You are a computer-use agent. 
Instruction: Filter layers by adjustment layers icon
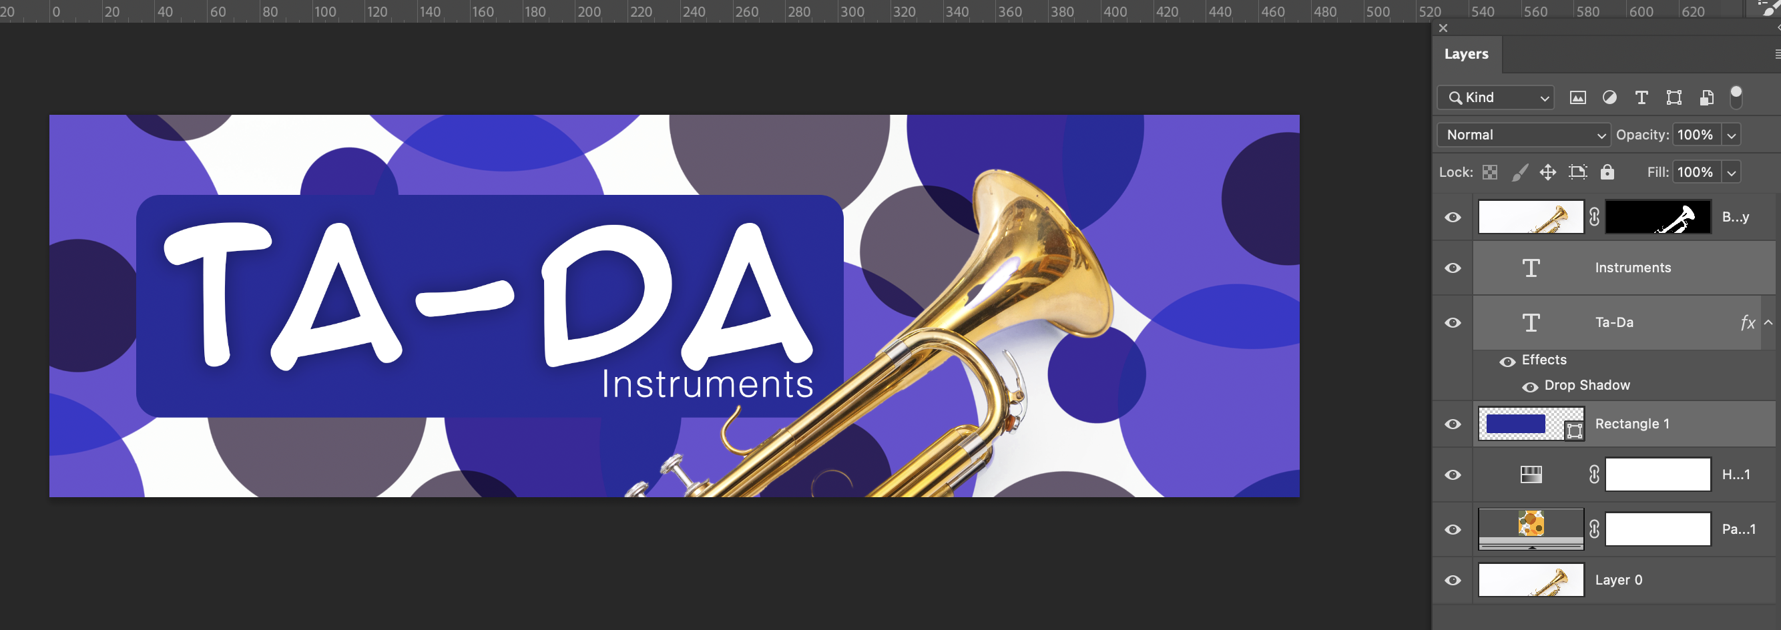coord(1609,97)
